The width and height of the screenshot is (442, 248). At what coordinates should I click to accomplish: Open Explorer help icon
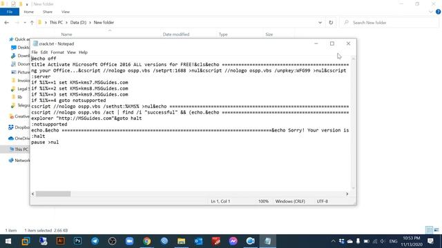[x=438, y=12]
